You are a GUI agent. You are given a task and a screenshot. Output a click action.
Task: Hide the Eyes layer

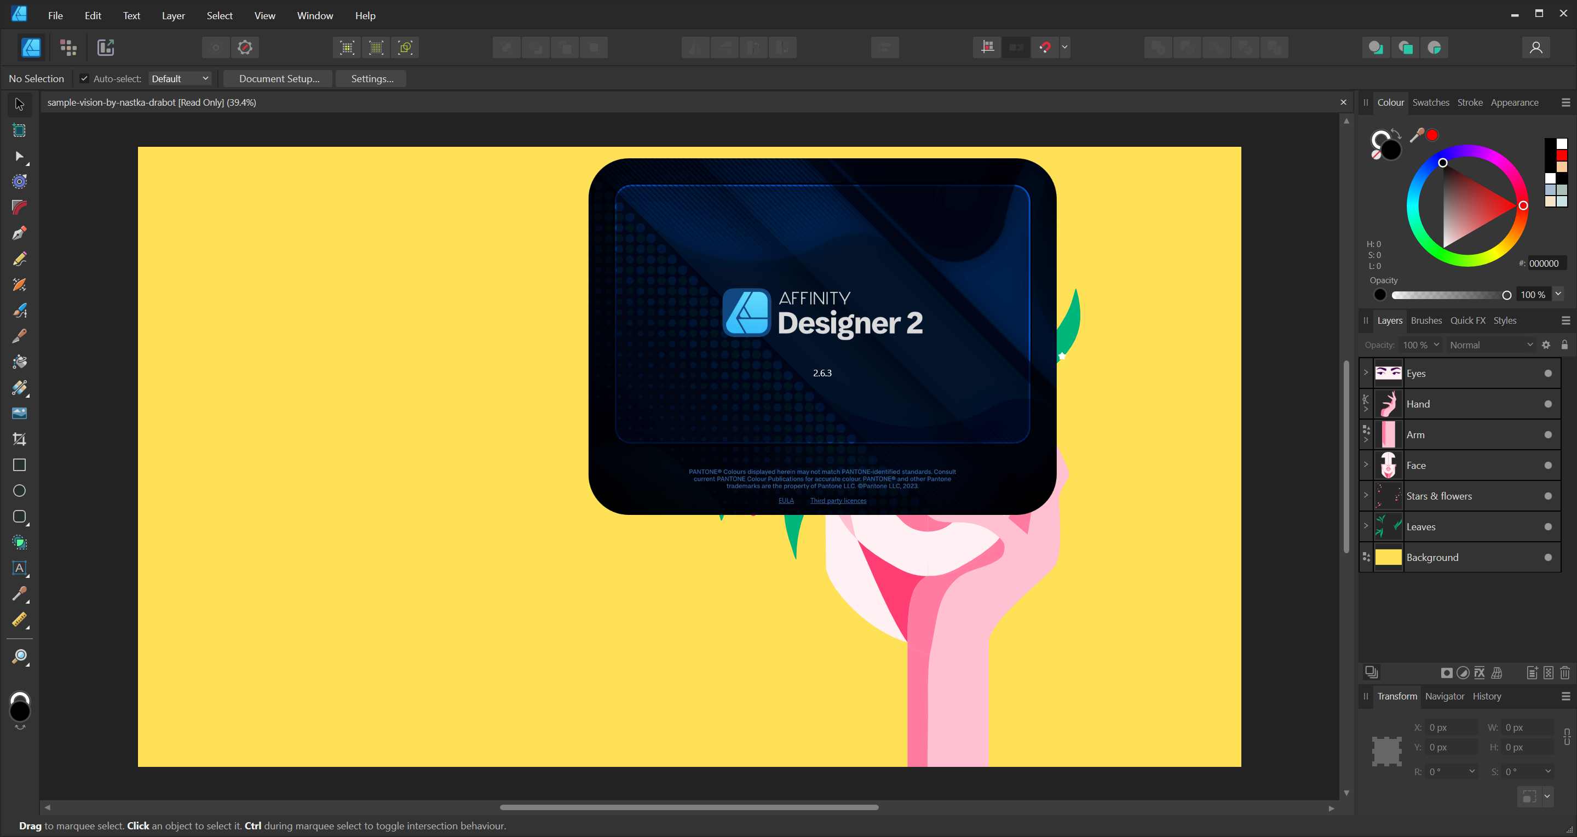pyautogui.click(x=1547, y=374)
